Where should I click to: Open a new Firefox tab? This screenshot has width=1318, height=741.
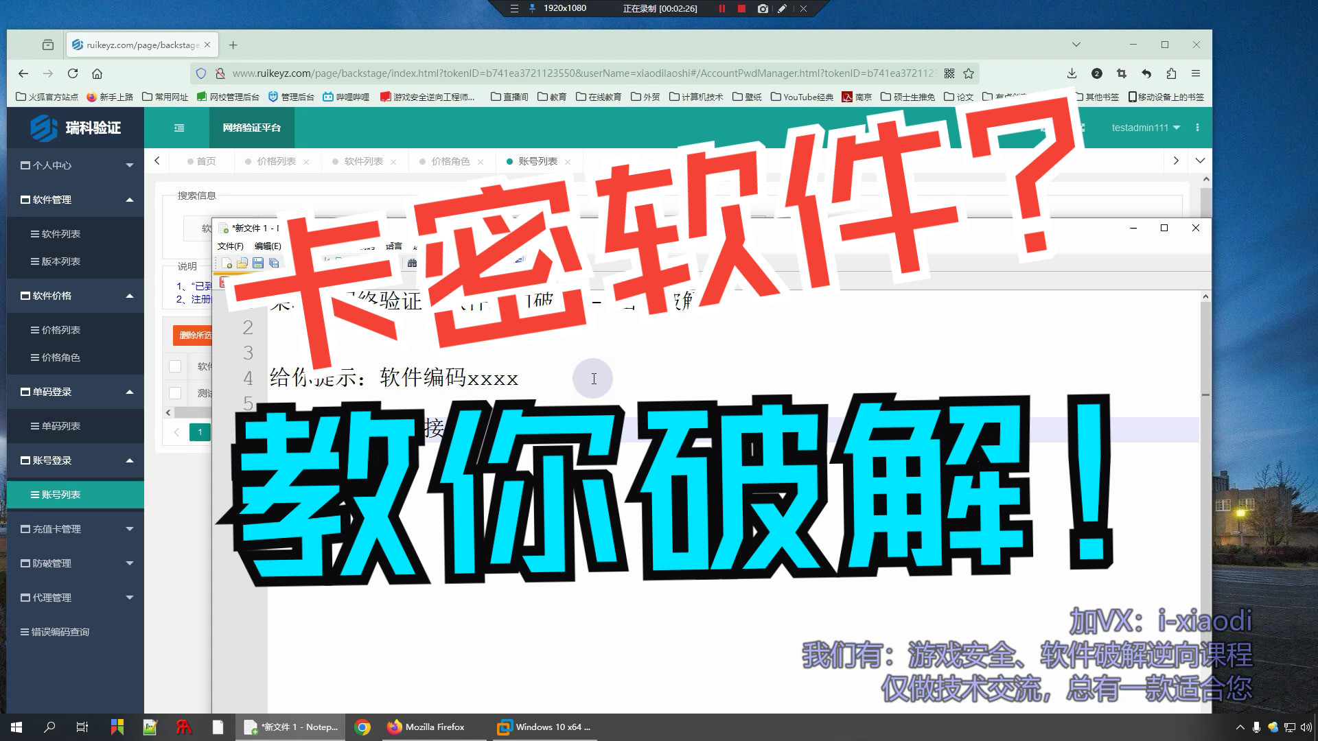[233, 45]
